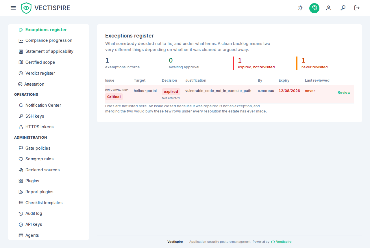Click the Last reviewed column header

317,80
